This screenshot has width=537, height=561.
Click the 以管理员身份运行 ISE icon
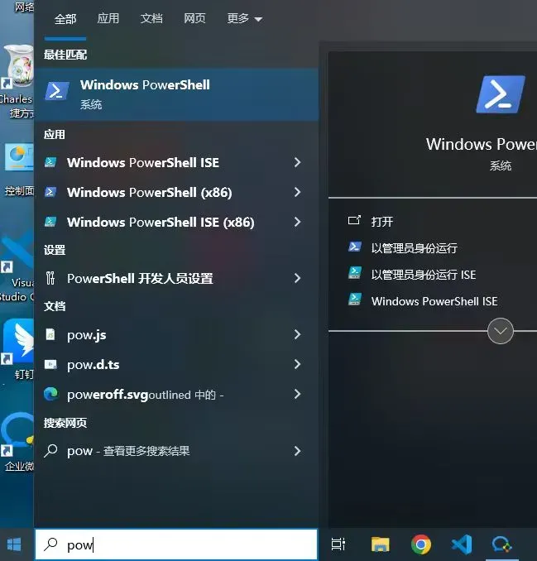[354, 273]
